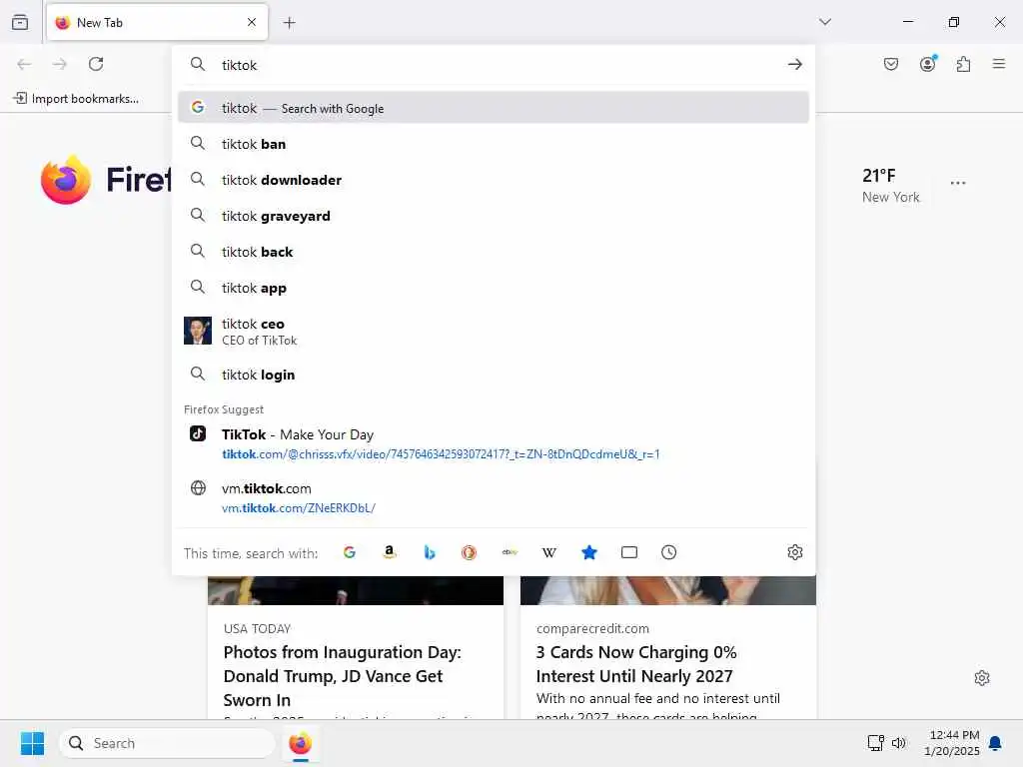This screenshot has width=1023, height=767.
Task: Close the New Tab tab
Action: coord(252,22)
